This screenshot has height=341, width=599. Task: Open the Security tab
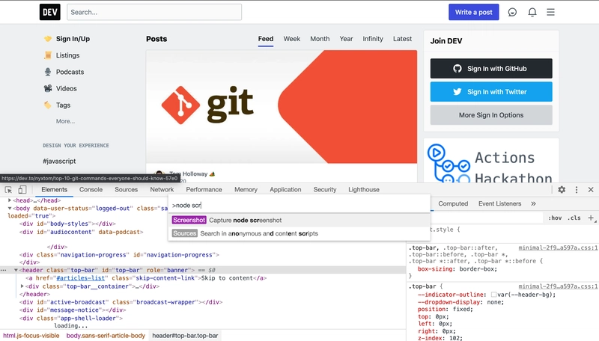point(325,190)
